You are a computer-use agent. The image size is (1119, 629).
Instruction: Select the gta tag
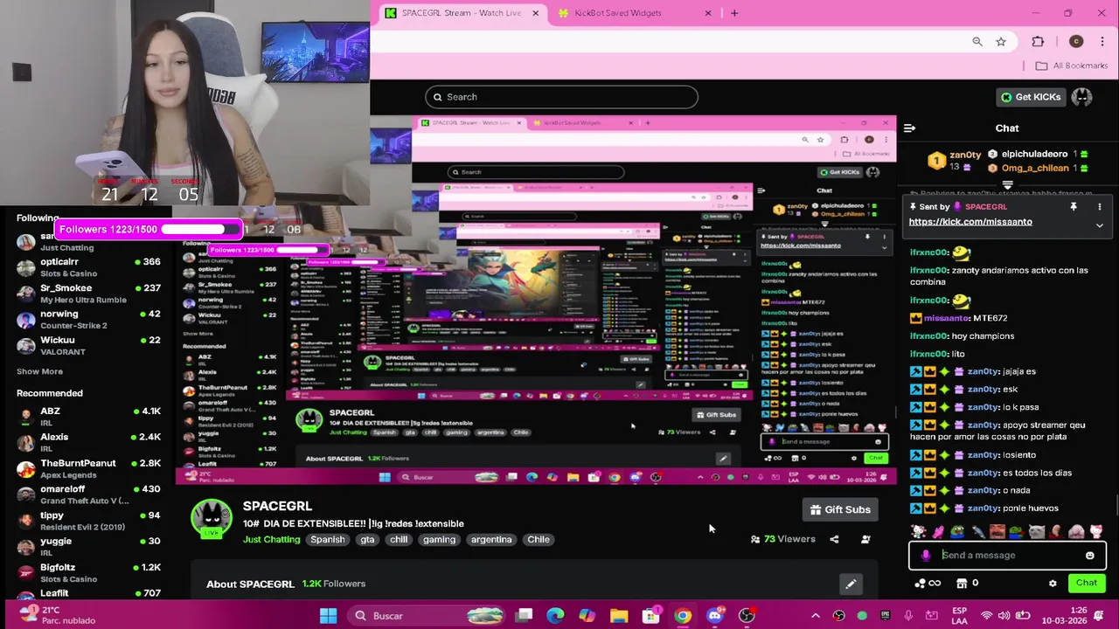pos(367,539)
